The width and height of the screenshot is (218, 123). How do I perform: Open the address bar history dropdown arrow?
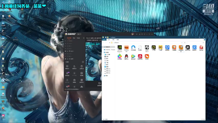(182, 43)
